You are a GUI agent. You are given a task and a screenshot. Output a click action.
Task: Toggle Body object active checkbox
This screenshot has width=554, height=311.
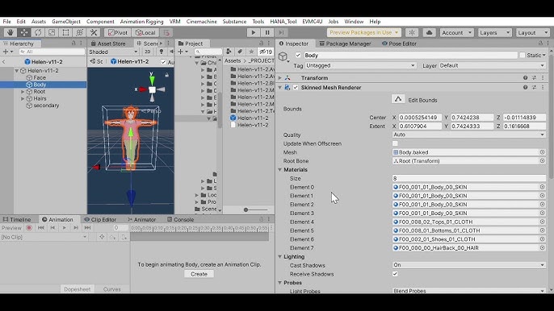click(298, 55)
